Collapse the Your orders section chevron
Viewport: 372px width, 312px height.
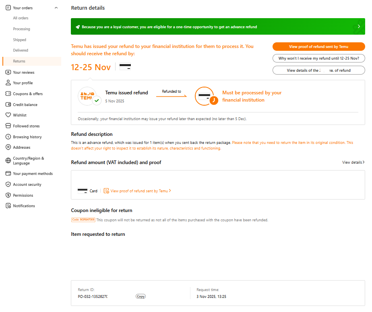point(56,8)
